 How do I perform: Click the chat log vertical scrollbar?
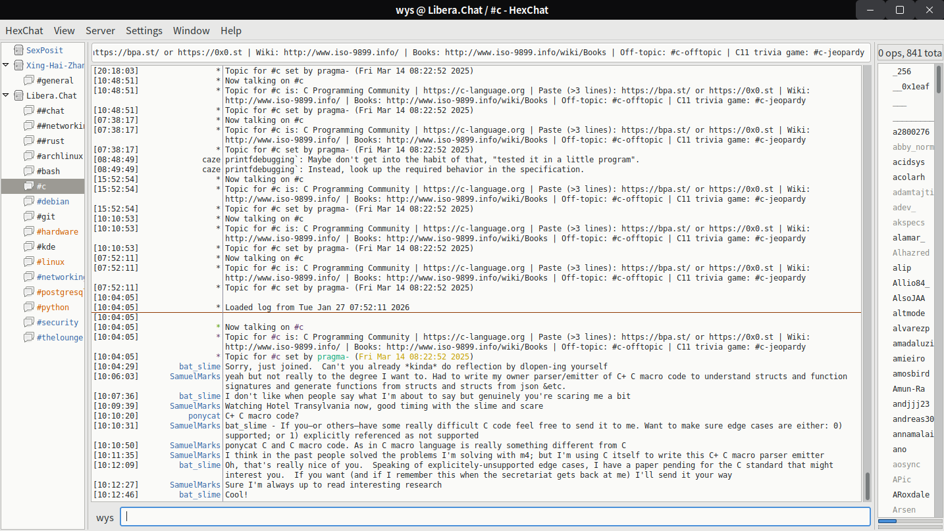pyautogui.click(x=866, y=486)
